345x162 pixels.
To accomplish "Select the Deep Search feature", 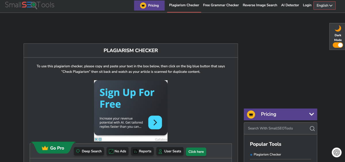I will click(x=89, y=151).
